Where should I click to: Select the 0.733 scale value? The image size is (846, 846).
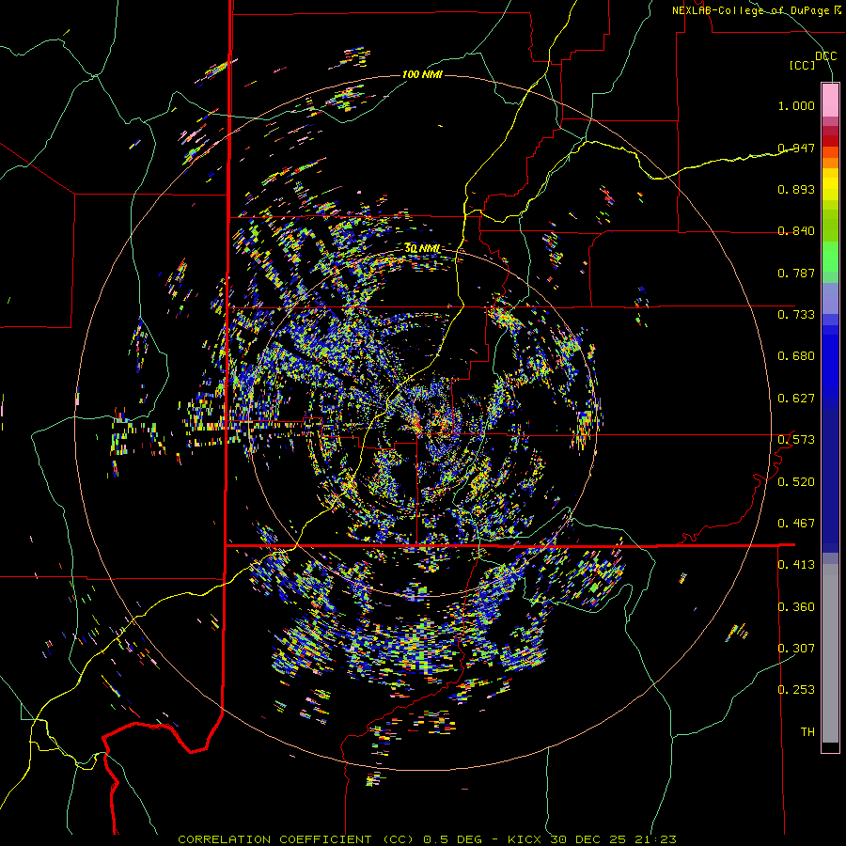click(796, 314)
